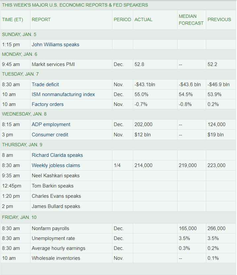Select the Neel Kashkari speaks entry
Image resolution: width=237 pixels, height=275 pixels.
pyautogui.click(x=56, y=176)
